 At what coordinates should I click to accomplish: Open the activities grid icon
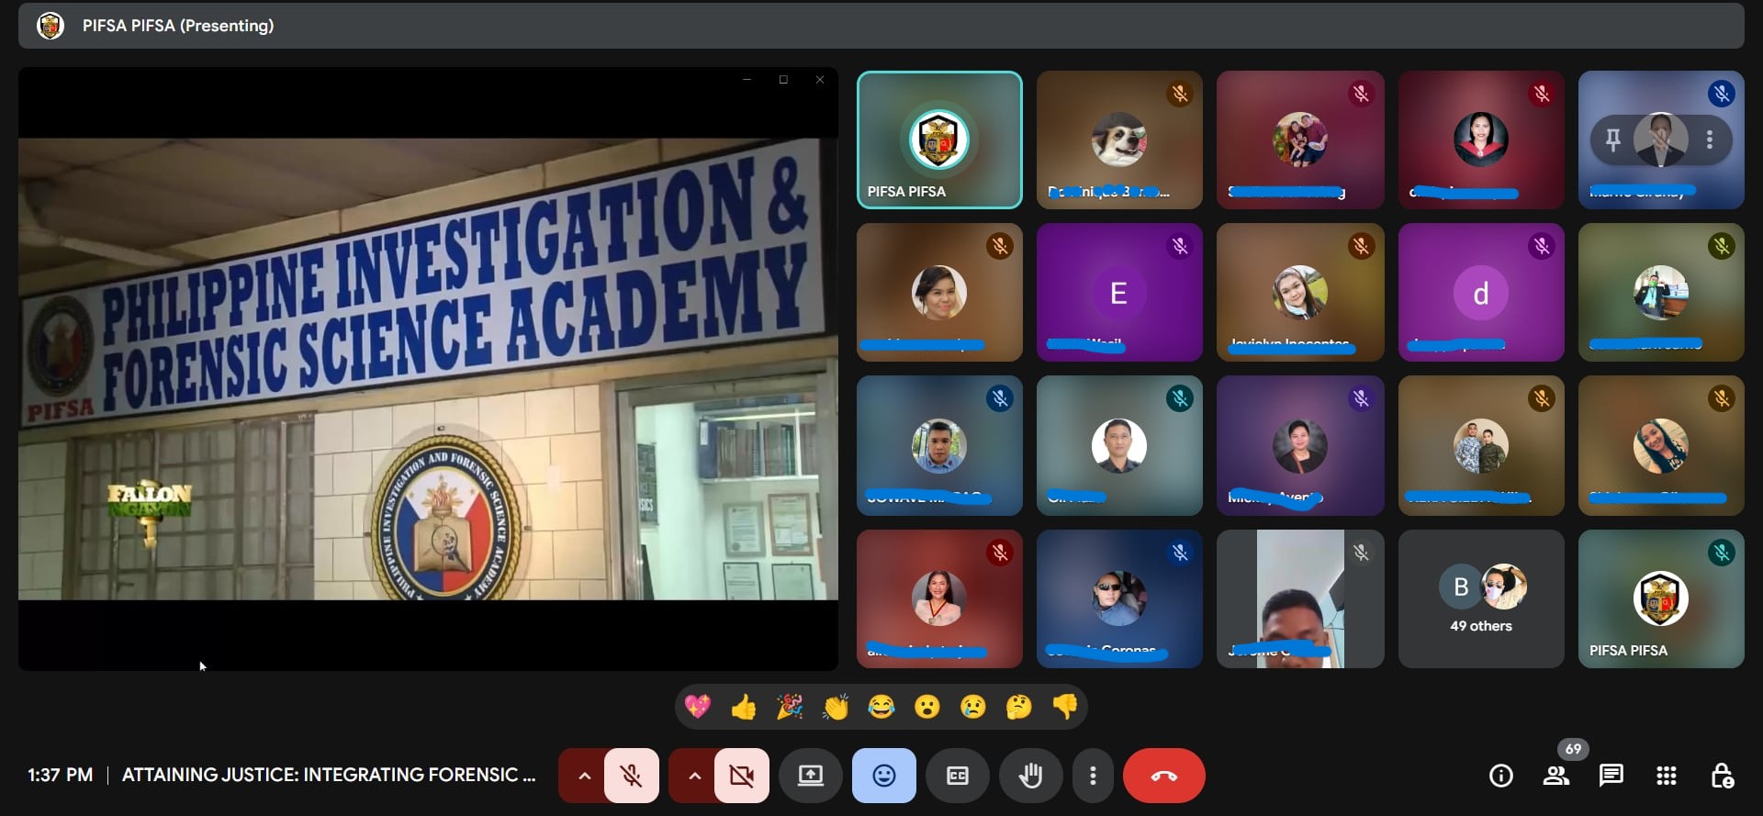point(1667,776)
